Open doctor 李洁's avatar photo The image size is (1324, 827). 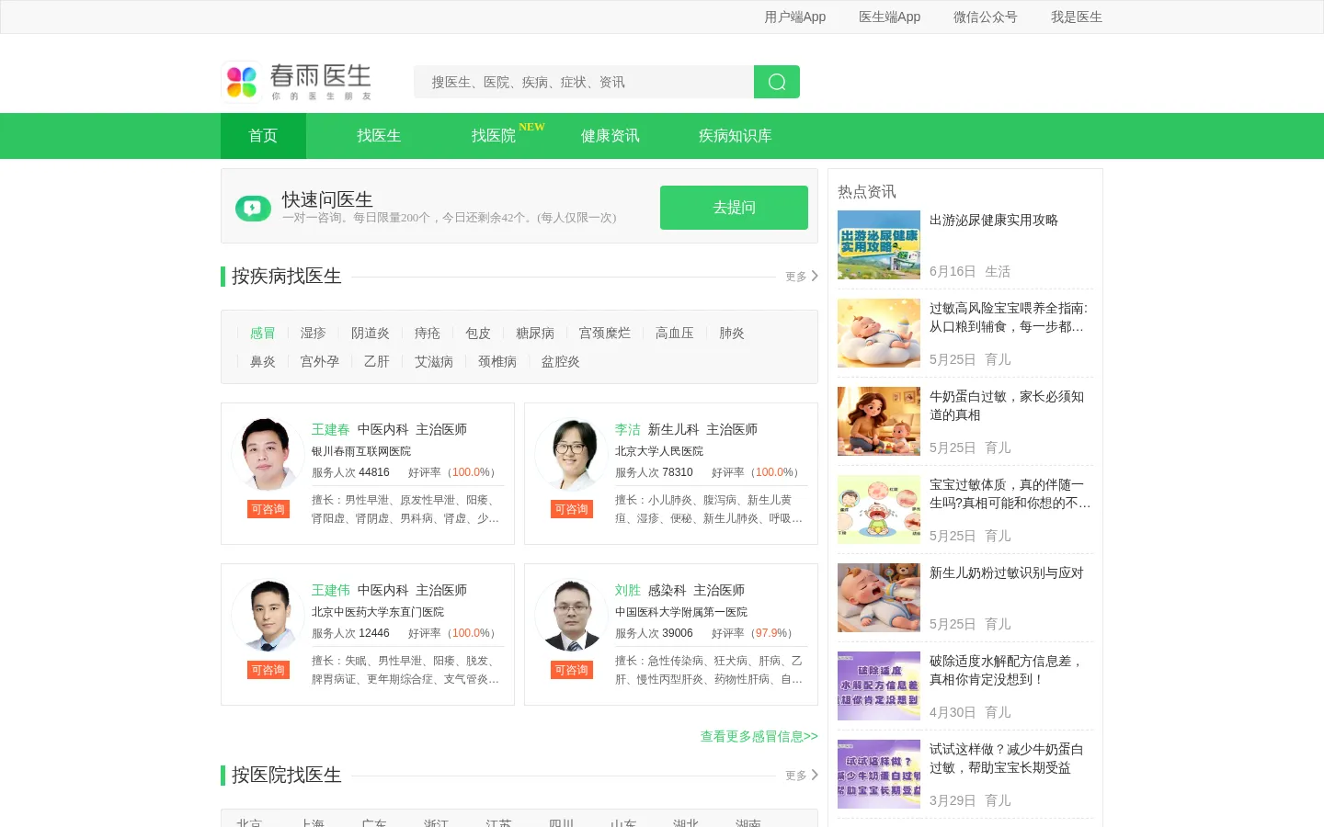tap(571, 454)
